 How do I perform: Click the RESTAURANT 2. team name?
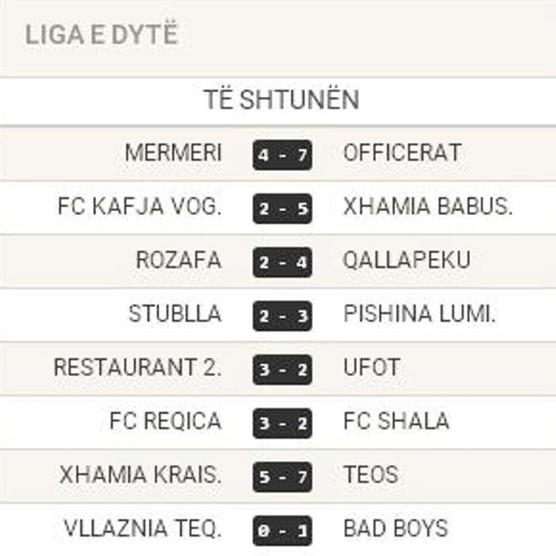(137, 368)
